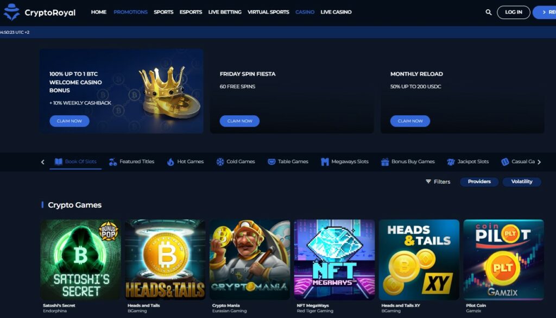
Task: Click the CryptoRoyal logo icon
Action: click(11, 12)
